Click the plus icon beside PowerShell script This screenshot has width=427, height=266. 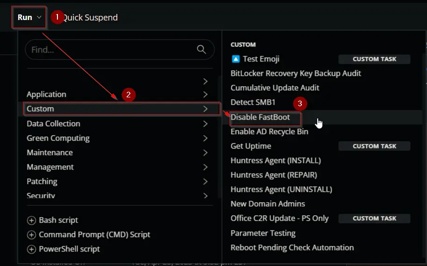click(31, 249)
